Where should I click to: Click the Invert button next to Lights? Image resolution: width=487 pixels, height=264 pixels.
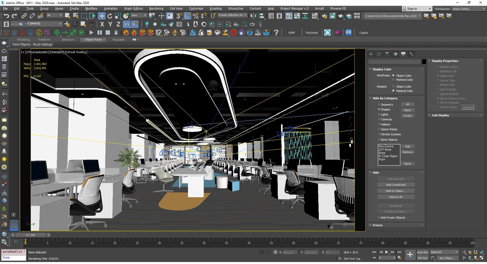tap(408, 116)
